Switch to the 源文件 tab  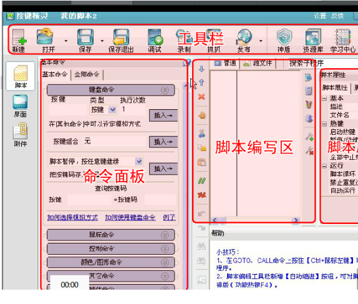(x=258, y=63)
